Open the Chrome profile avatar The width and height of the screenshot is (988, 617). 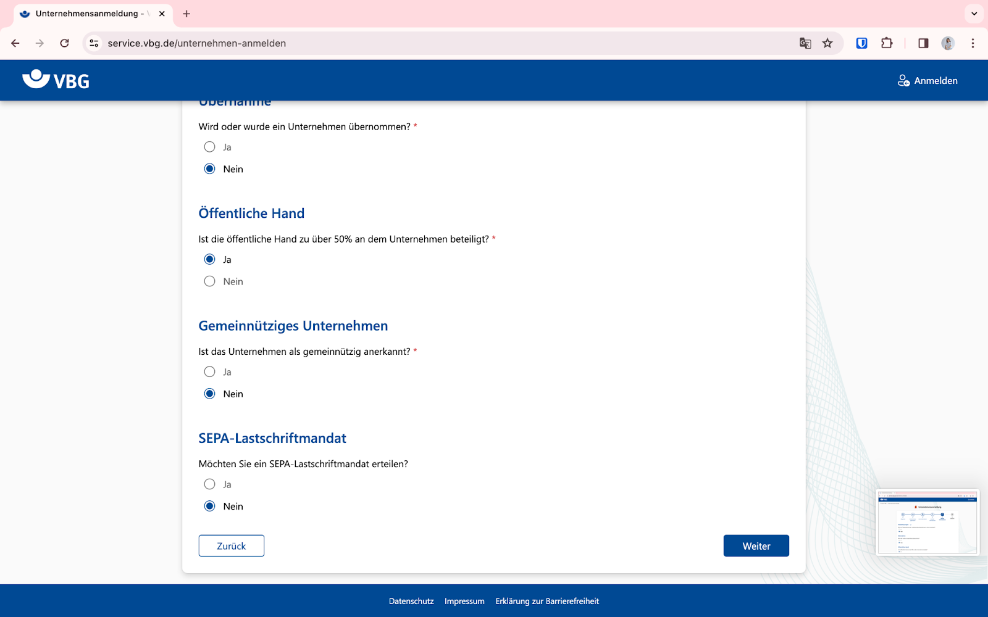coord(948,43)
